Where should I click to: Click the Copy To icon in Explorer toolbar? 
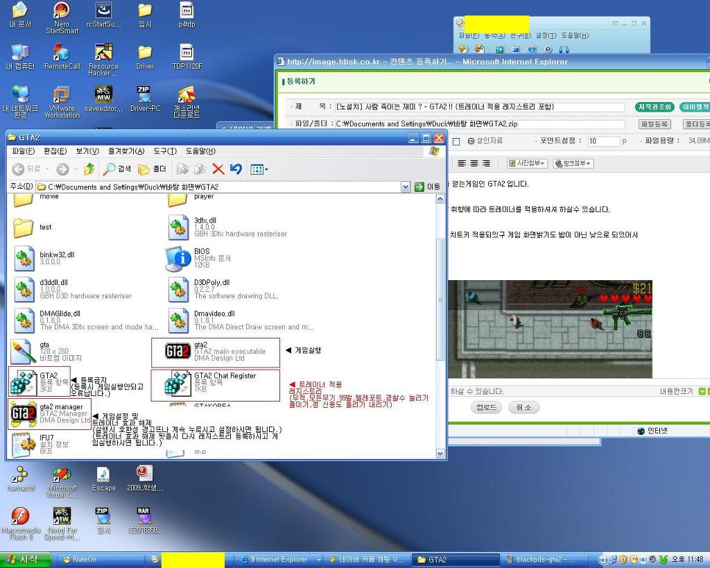point(200,169)
